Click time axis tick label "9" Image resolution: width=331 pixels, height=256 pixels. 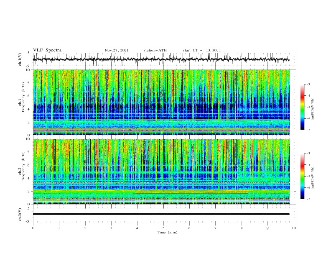coord(267,228)
